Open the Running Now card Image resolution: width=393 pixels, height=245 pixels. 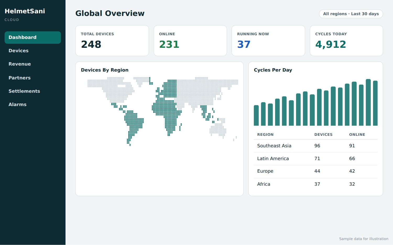[268, 40]
